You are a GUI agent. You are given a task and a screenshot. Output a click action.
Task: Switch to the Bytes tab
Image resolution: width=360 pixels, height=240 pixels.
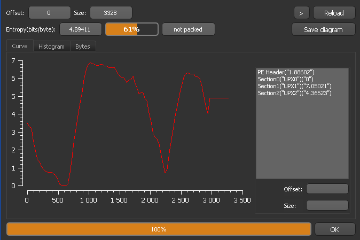[x=82, y=47]
